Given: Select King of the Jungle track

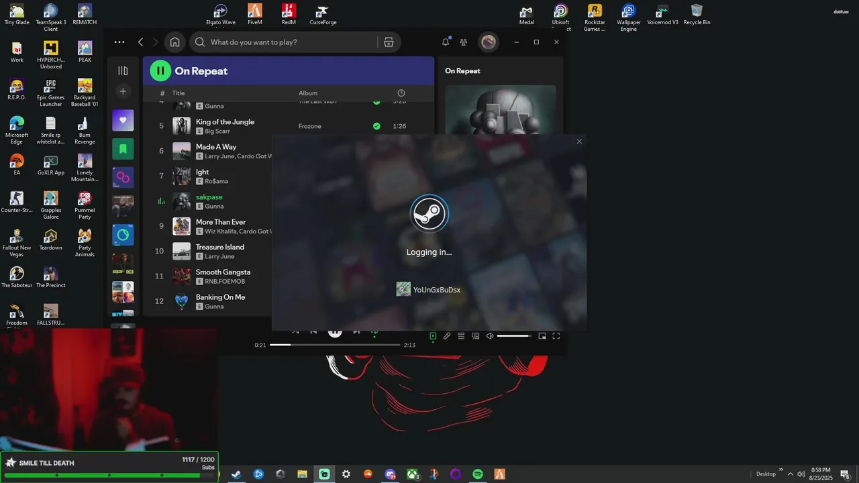Looking at the screenshot, I should (225, 121).
